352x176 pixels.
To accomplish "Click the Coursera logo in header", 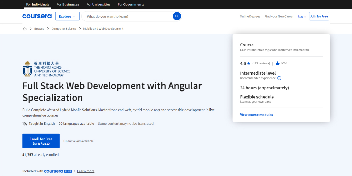I will (x=37, y=16).
